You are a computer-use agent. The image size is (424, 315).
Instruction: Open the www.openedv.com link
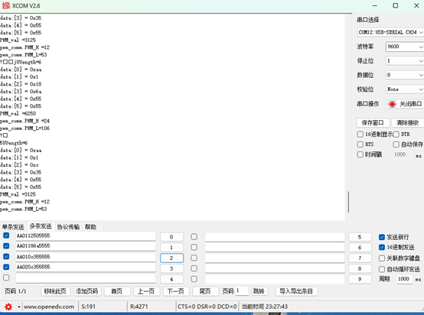49,307
